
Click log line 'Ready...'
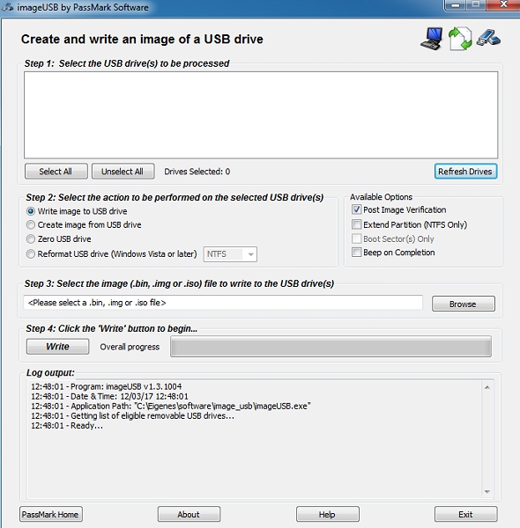coord(67,426)
